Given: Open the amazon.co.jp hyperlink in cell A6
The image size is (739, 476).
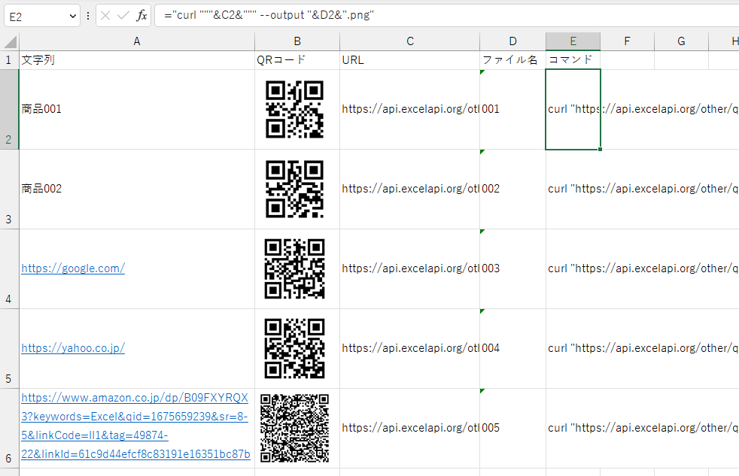Looking at the screenshot, I should 135,426.
